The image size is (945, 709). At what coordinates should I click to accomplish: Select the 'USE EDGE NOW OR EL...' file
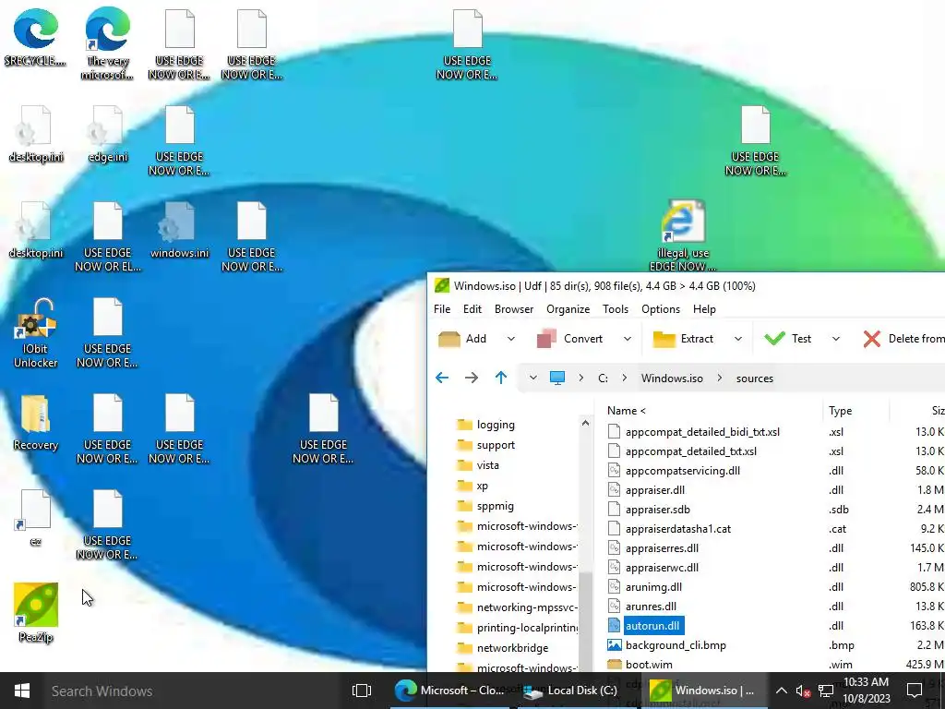point(107,237)
